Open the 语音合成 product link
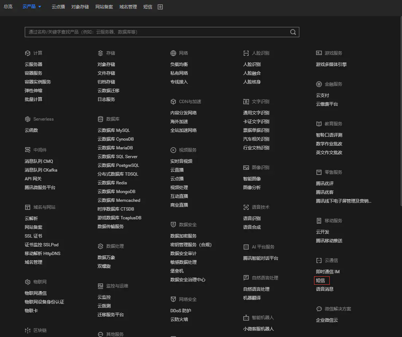 [252, 227]
